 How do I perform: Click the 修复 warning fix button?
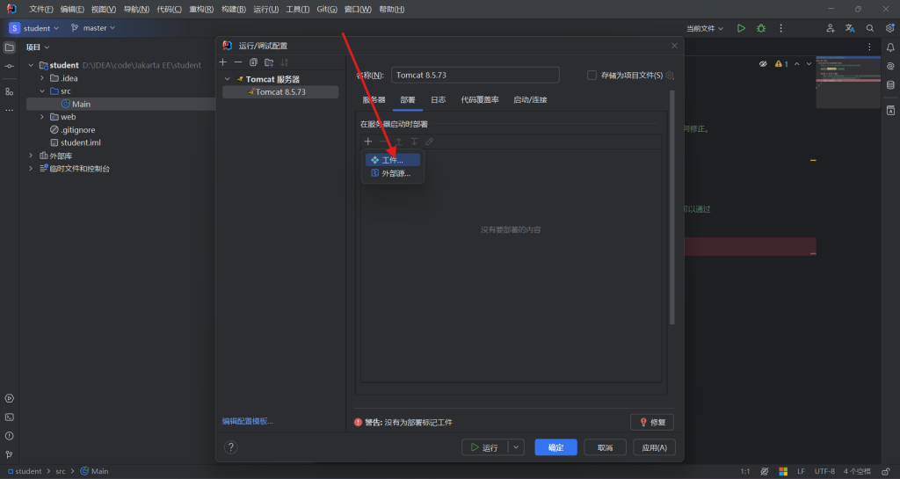tap(652, 422)
